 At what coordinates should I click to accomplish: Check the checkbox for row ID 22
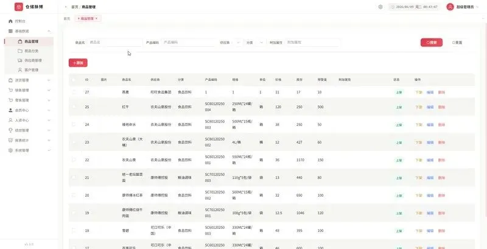pyautogui.click(x=74, y=160)
